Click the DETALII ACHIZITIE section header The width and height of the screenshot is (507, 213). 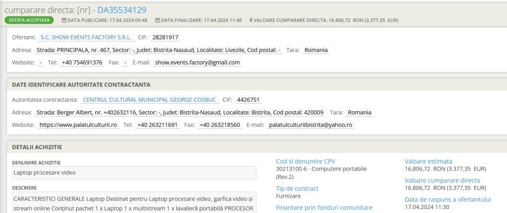tap(37, 147)
